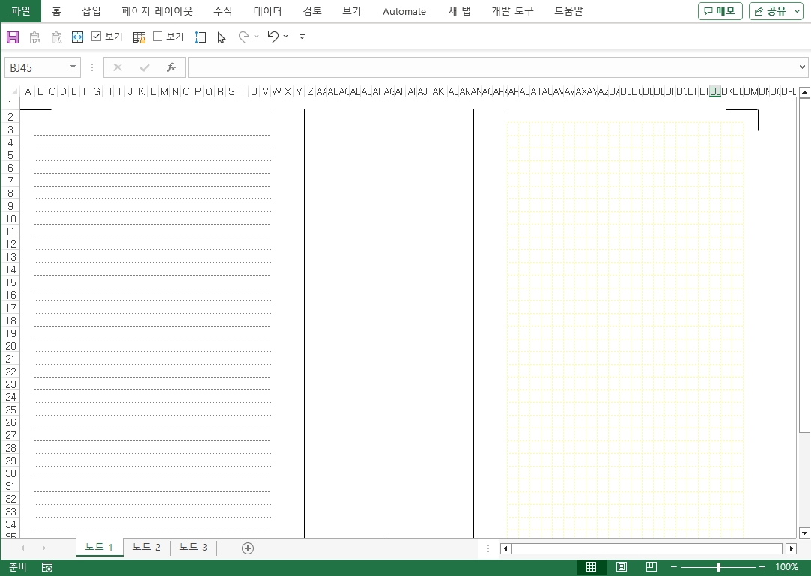Click the column width fit icon
This screenshot has height=576, width=811.
77,37
